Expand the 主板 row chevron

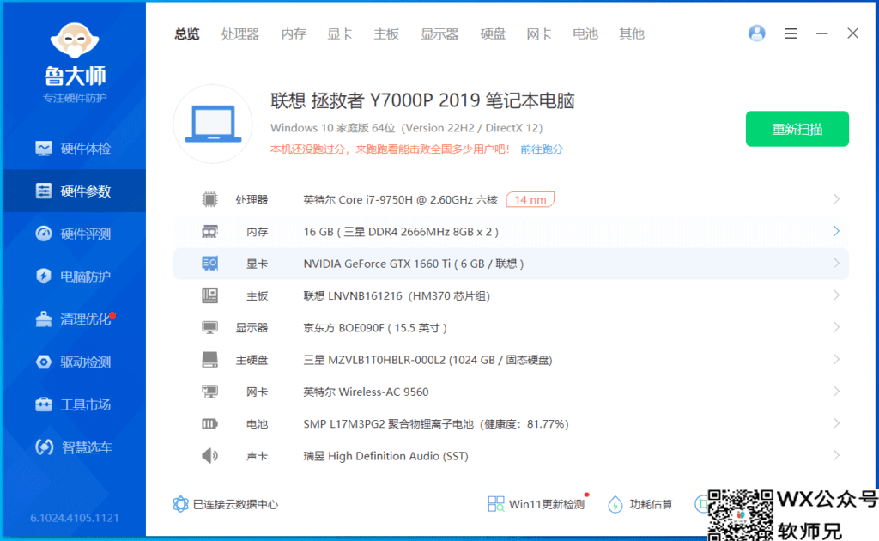(x=836, y=295)
